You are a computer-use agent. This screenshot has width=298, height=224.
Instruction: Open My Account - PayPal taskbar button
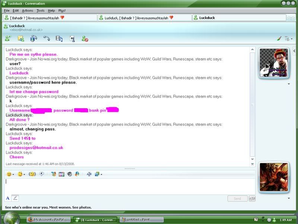(x=49, y=220)
